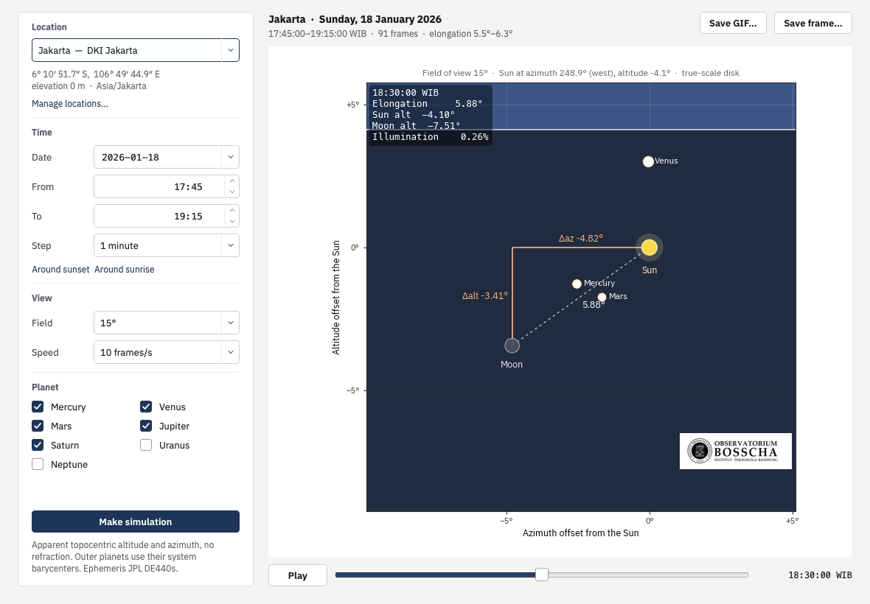
Task: Click the Δaz -4.82° label
Action: click(581, 238)
